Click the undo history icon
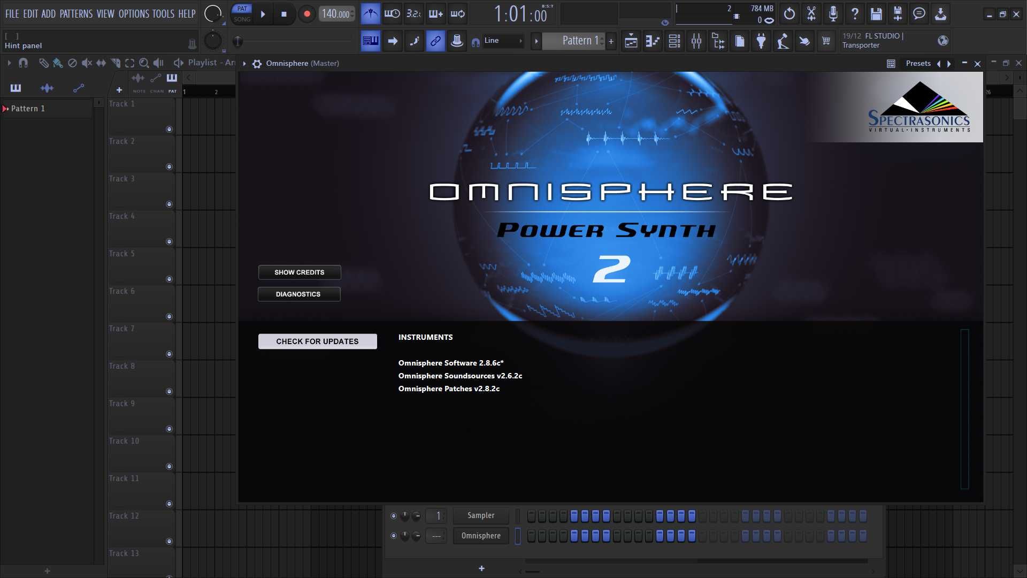The image size is (1027, 578). (x=790, y=14)
